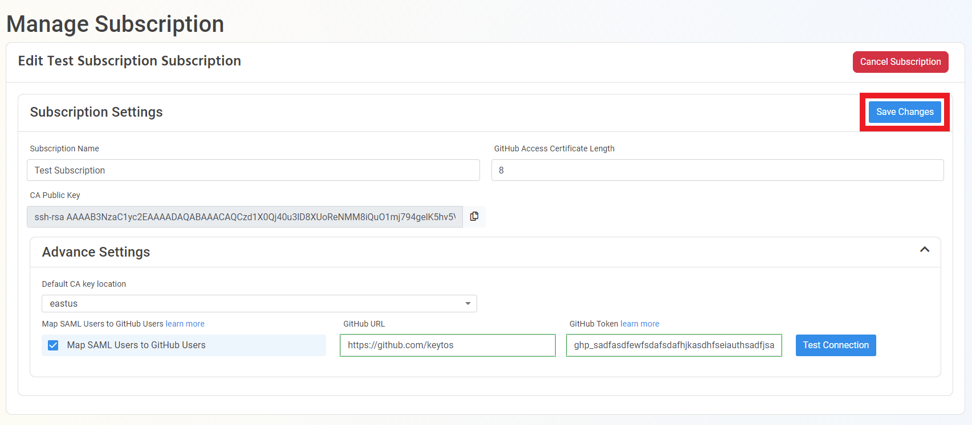Image resolution: width=972 pixels, height=425 pixels.
Task: Open learn more link for GitHub Token
Action: coord(640,324)
